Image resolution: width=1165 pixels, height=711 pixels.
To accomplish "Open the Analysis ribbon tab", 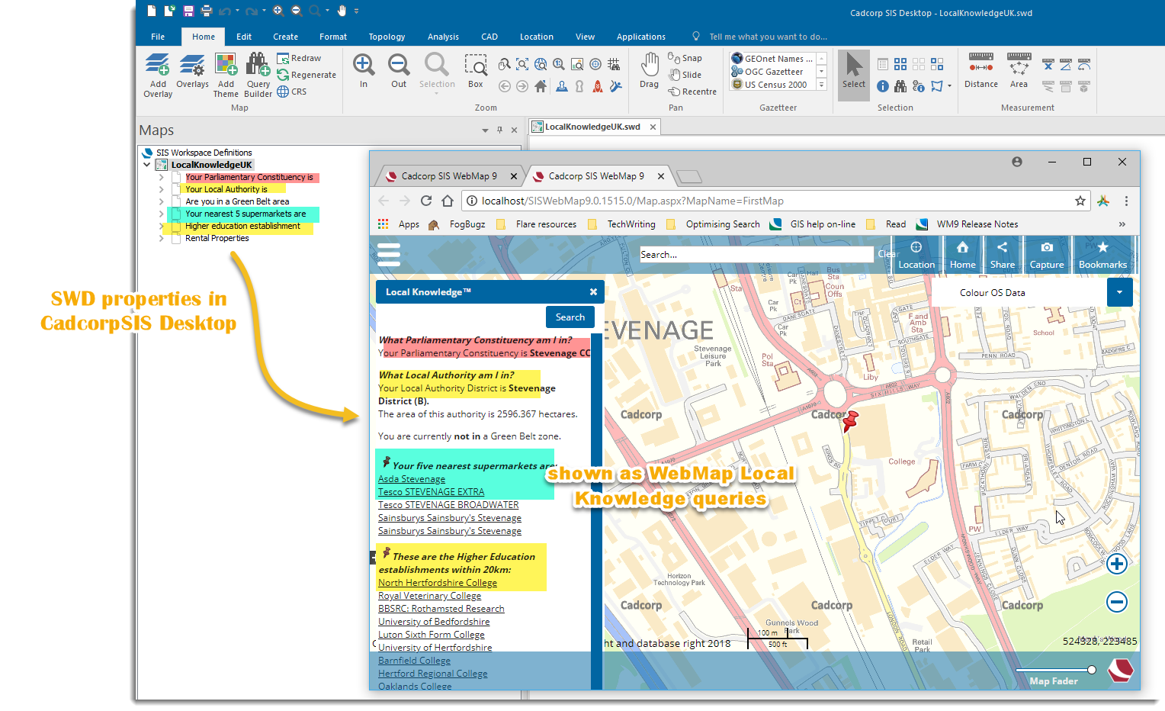I will pos(443,37).
